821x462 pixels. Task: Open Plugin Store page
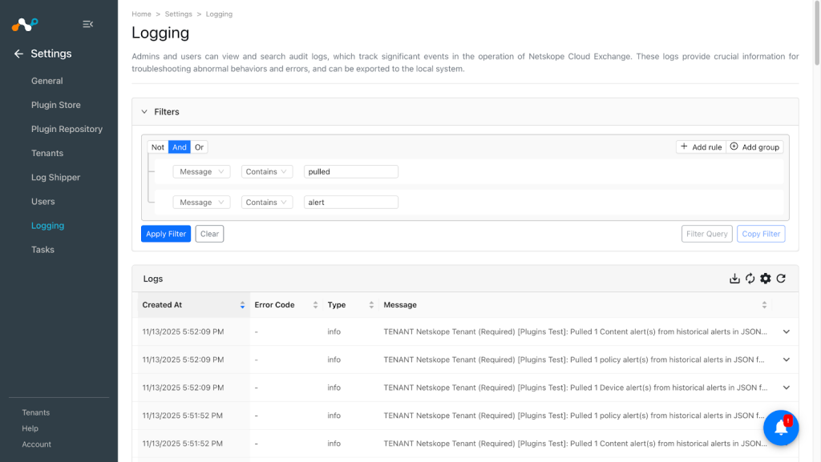(55, 105)
